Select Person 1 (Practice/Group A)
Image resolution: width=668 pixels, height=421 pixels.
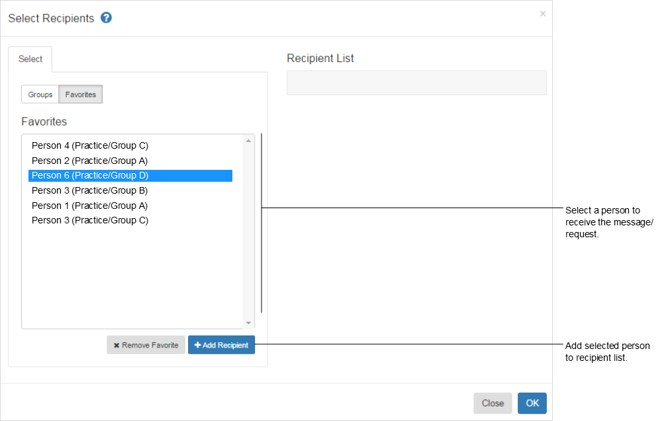(89, 206)
